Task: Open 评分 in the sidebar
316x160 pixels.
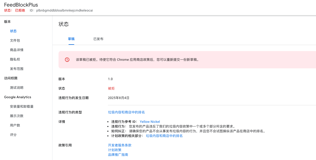Action: click(13, 135)
